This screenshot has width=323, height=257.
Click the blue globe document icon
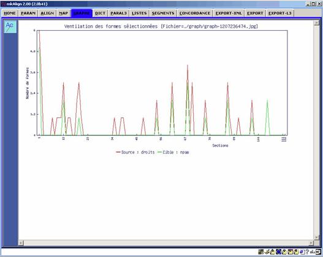point(302,251)
